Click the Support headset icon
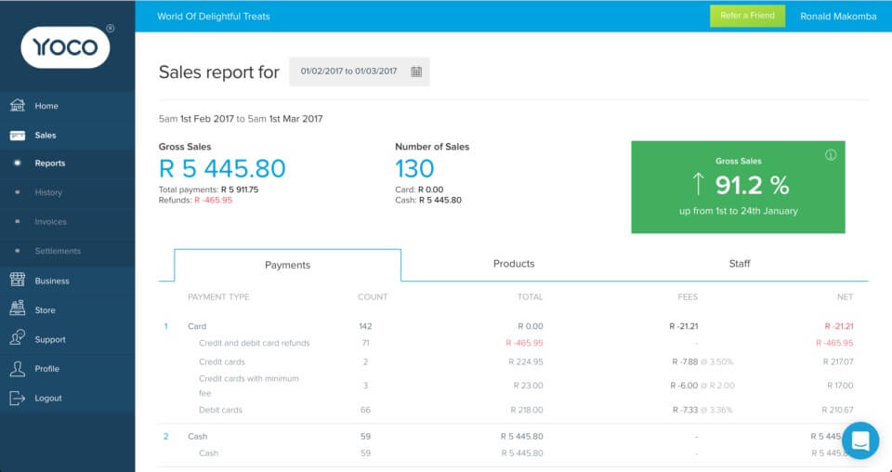This screenshot has height=472, width=892. (x=18, y=338)
